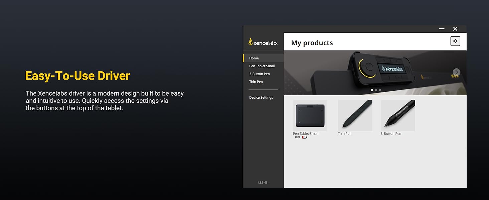Minimize the Xencelabs driver window
The width and height of the screenshot is (489, 200).
[x=442, y=29]
